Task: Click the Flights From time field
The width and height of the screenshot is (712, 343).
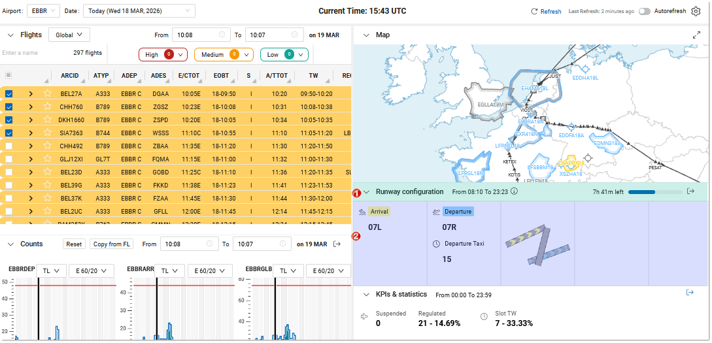Action: click(201, 35)
